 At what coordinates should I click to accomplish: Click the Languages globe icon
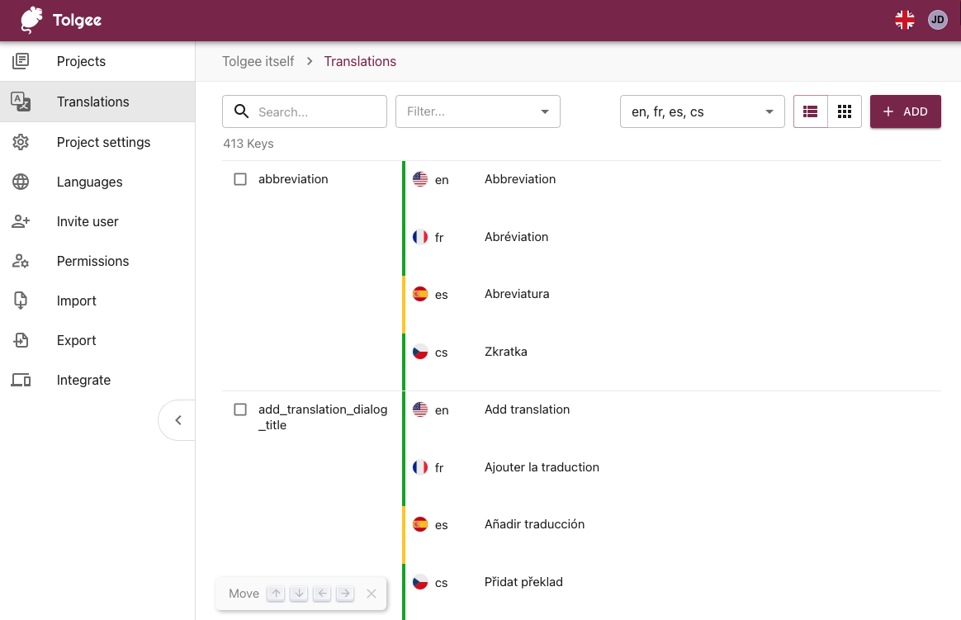point(21,182)
